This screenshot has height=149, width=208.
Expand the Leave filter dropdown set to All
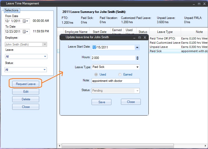click(x=45, y=57)
